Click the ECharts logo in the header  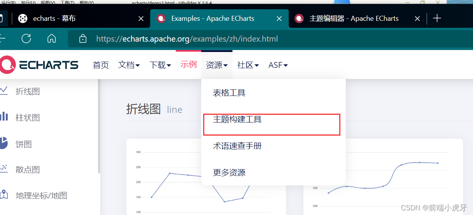coord(39,65)
